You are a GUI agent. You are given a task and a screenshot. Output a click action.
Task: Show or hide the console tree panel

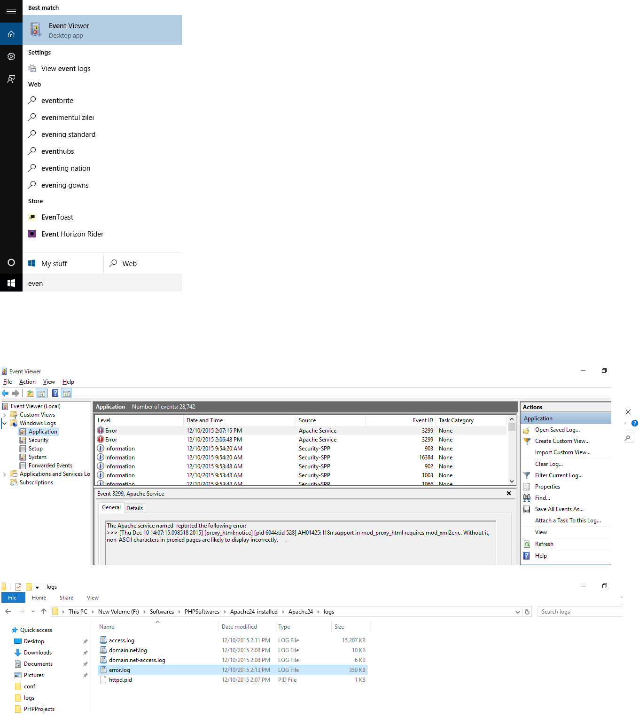(41, 393)
